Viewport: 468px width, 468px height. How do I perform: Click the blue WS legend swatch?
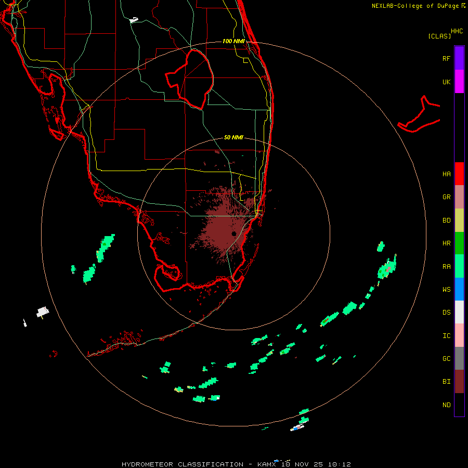pyautogui.click(x=459, y=289)
